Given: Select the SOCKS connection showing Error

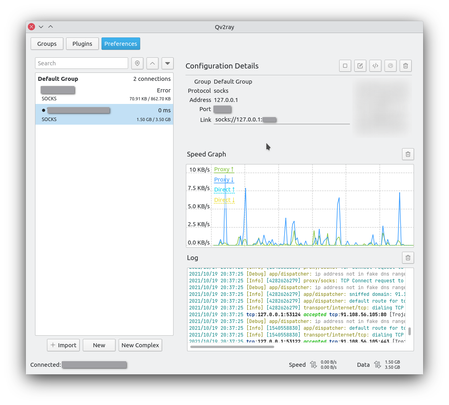Looking at the screenshot, I should coord(104,94).
